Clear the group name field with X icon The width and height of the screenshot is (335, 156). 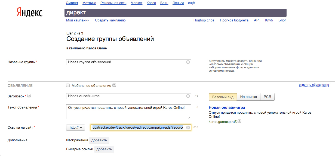pos(188,62)
